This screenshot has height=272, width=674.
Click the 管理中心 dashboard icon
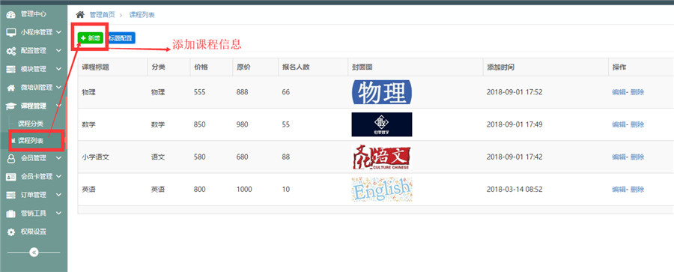[11, 15]
